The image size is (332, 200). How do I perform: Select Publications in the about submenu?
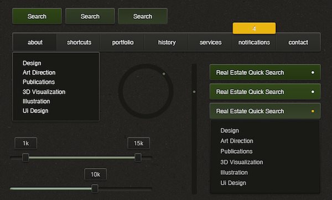tap(39, 82)
